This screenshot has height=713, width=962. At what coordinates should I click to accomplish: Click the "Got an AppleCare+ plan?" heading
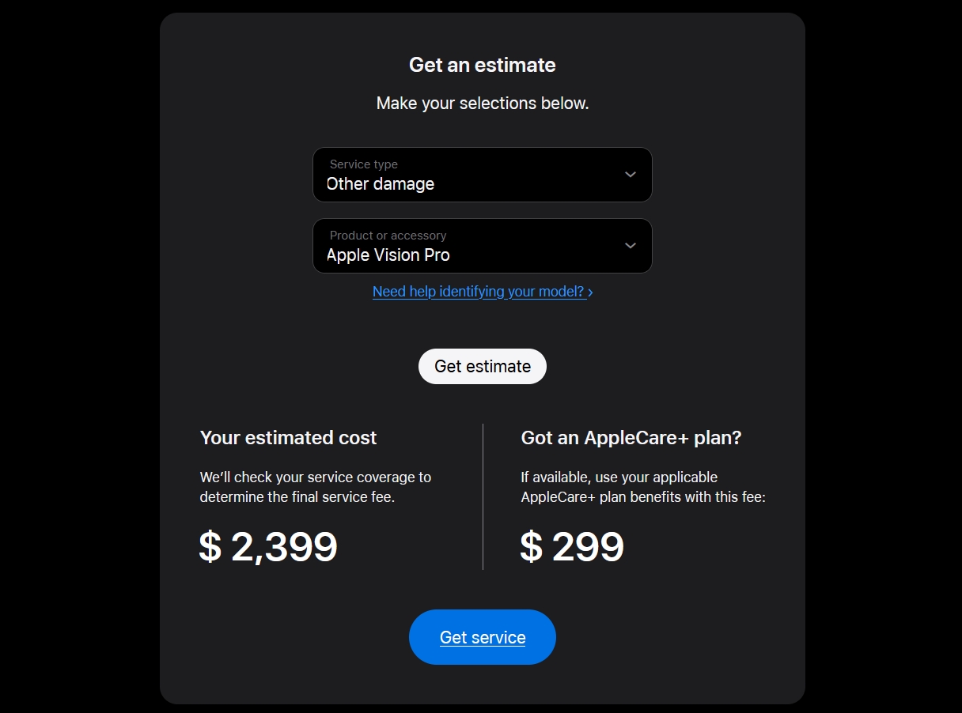(x=631, y=438)
